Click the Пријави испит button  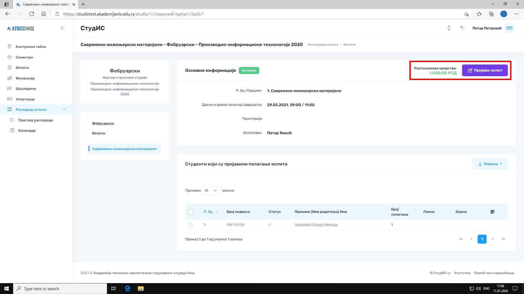click(485, 70)
